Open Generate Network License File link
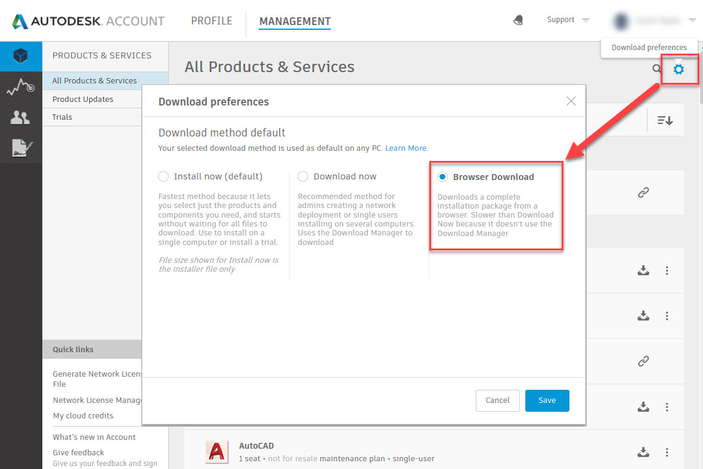Image resolution: width=703 pixels, height=469 pixels. click(97, 379)
